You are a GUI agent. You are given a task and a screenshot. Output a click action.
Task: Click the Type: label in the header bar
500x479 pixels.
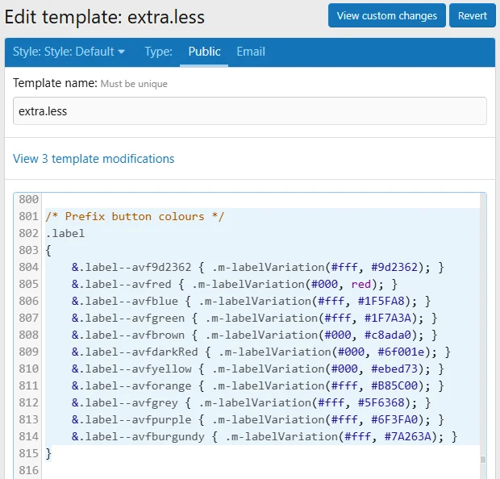(x=158, y=52)
